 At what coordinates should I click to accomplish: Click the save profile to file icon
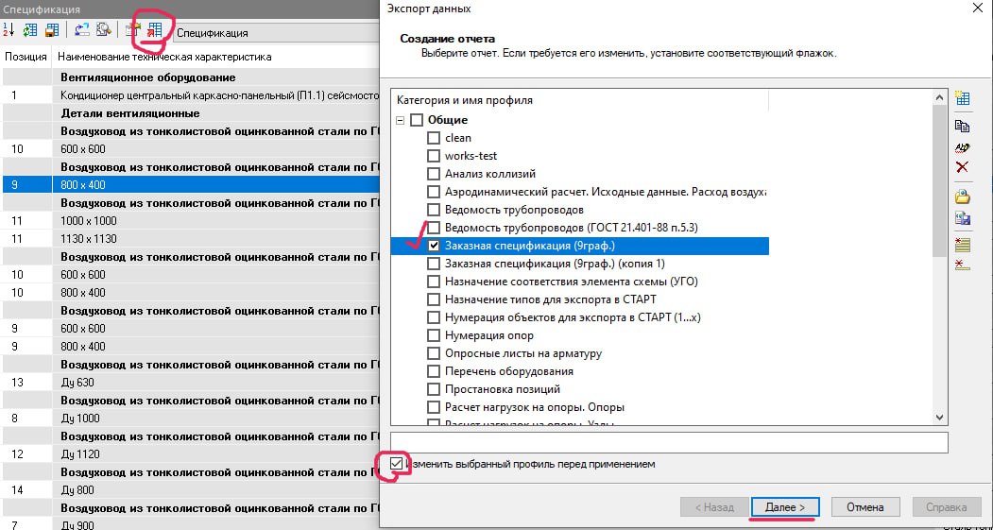[x=963, y=218]
